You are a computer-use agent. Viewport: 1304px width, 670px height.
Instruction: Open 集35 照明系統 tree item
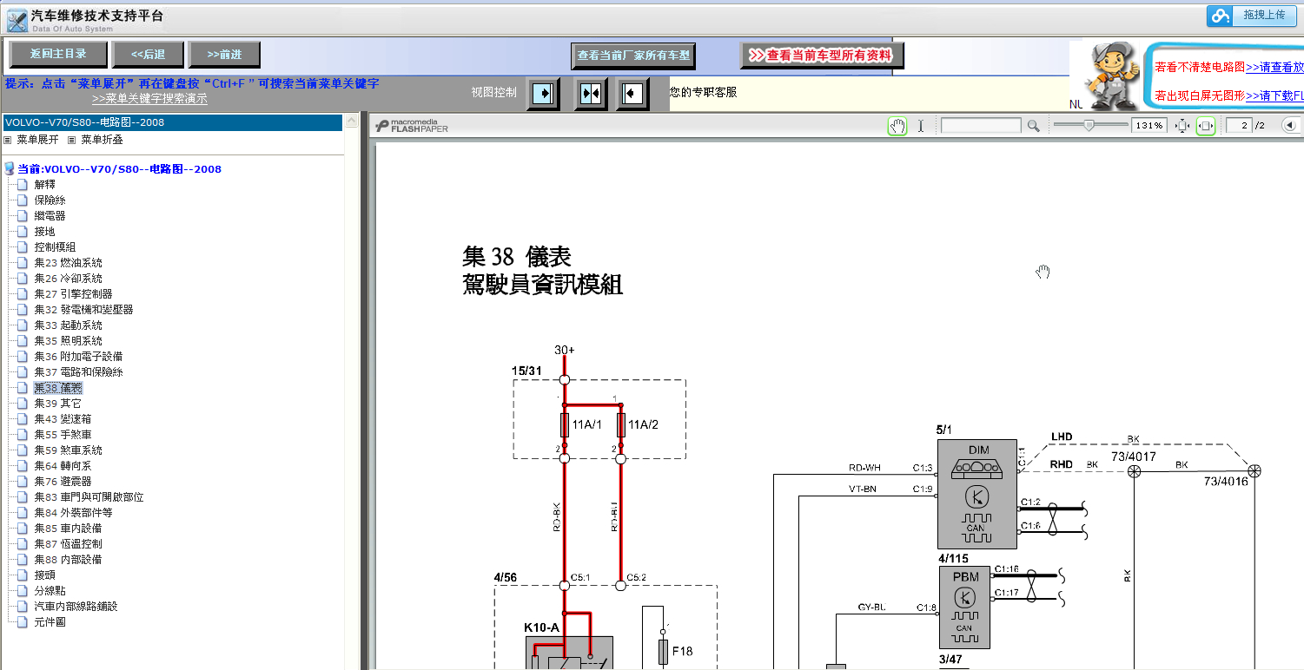(x=69, y=341)
